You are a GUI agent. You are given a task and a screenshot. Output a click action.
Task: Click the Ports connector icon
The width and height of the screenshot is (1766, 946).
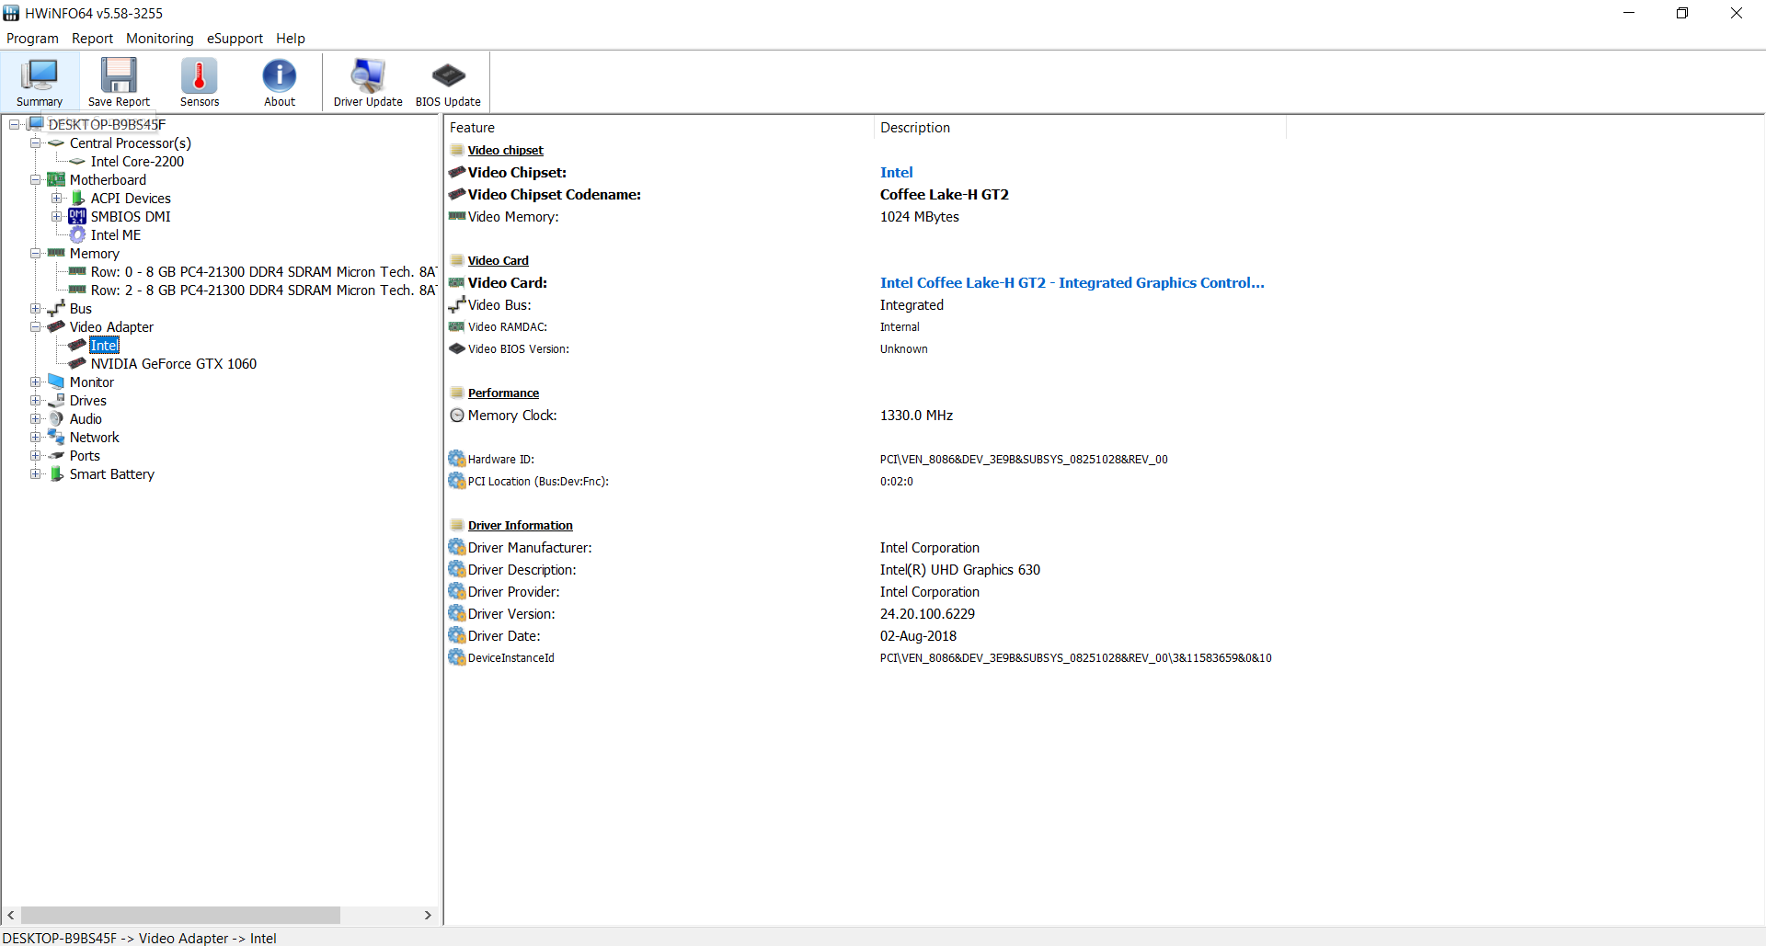[56, 455]
